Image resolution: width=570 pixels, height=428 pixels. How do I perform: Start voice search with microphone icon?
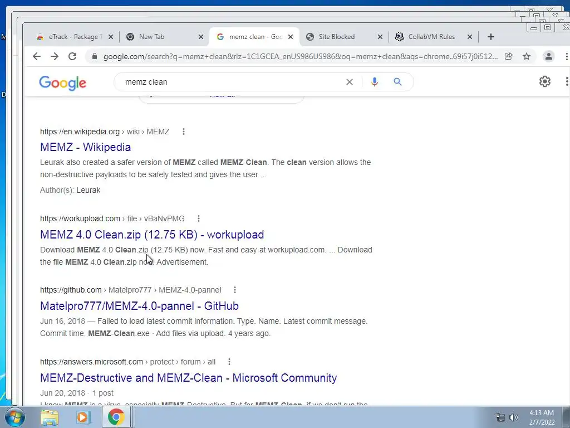375,82
